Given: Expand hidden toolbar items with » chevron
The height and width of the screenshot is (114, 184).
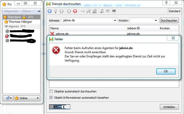Looking at the screenshot, I should click(39, 11).
